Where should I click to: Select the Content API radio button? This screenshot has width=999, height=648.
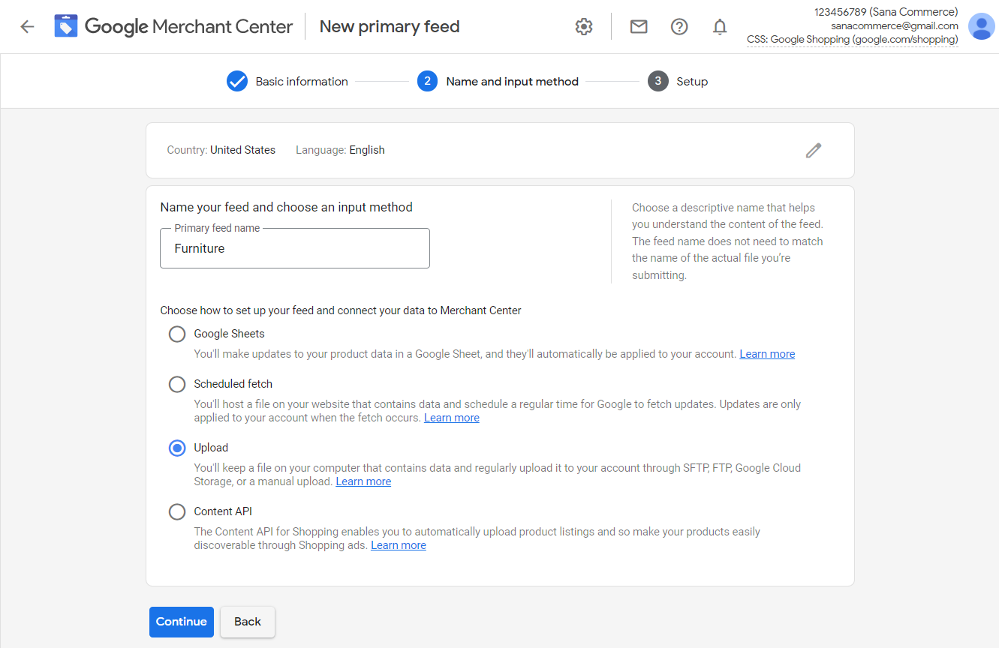[177, 511]
